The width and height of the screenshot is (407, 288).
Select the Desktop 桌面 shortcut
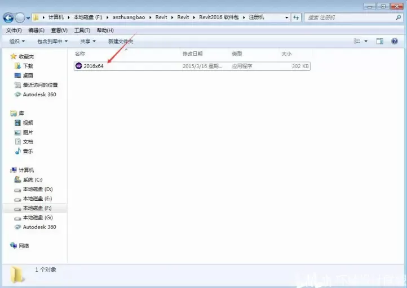coord(28,75)
